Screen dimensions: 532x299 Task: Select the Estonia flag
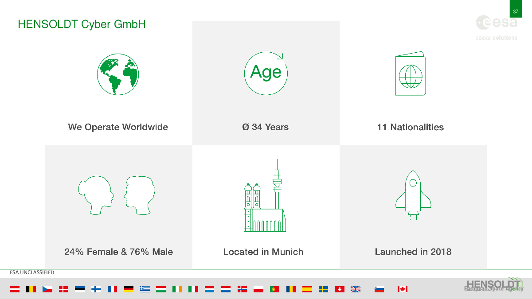(x=80, y=289)
